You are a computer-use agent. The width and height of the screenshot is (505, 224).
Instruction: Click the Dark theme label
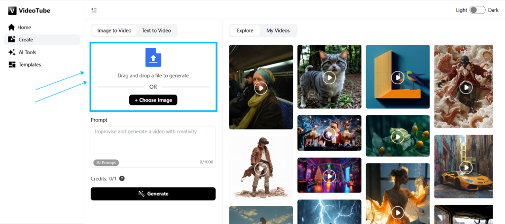pyautogui.click(x=493, y=10)
